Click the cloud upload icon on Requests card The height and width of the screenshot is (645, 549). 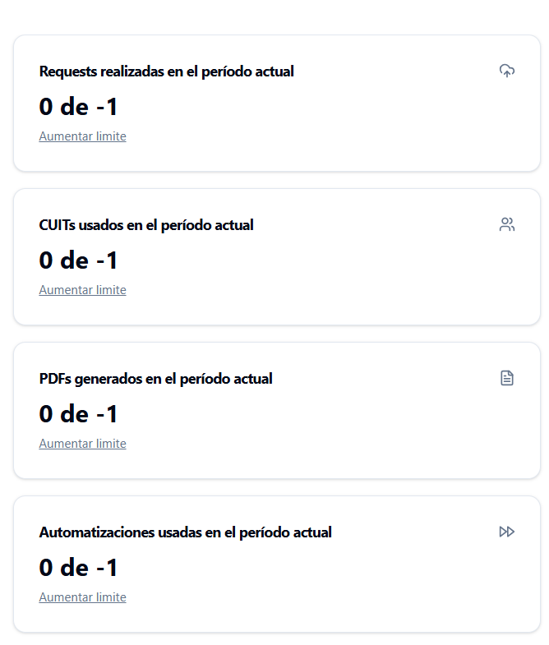coord(507,71)
